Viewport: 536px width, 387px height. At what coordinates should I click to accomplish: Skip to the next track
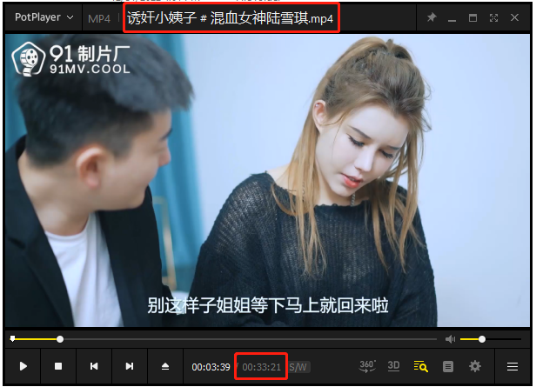130,367
